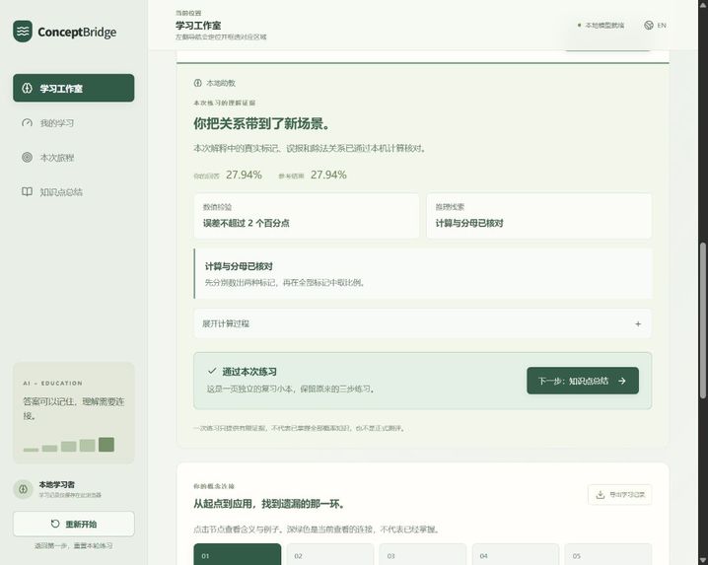Select concept node 05
Image resolution: width=708 pixels, height=565 pixels.
pos(608,554)
